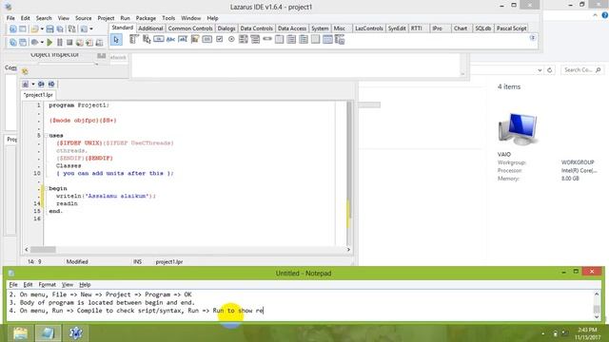Click the left arrow of editor horizontal scrollbar
The width and height of the screenshot is (609, 342).
(27, 250)
